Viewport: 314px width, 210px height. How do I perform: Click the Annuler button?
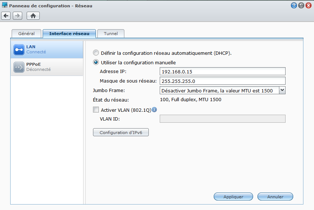point(275,196)
